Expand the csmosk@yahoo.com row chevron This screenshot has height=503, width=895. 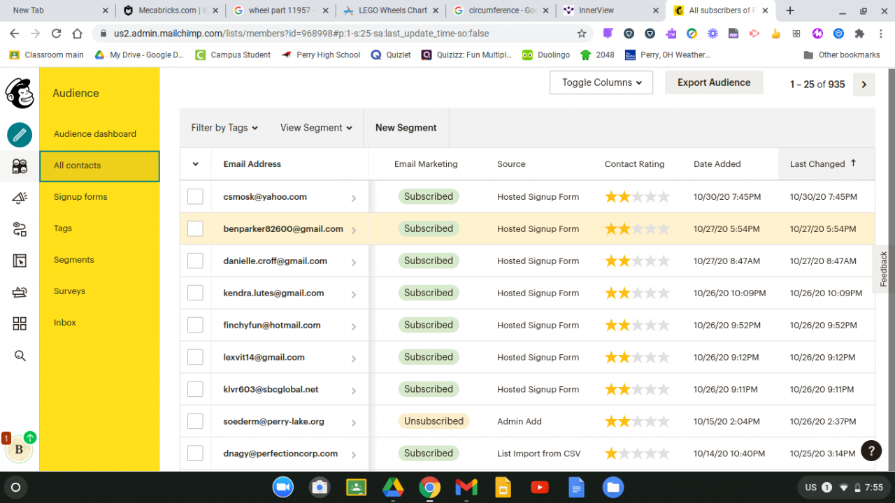354,198
